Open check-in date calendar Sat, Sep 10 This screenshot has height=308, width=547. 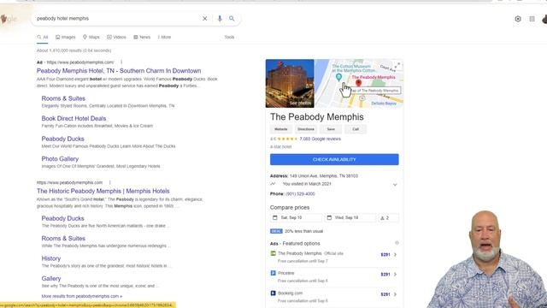[x=296, y=217]
